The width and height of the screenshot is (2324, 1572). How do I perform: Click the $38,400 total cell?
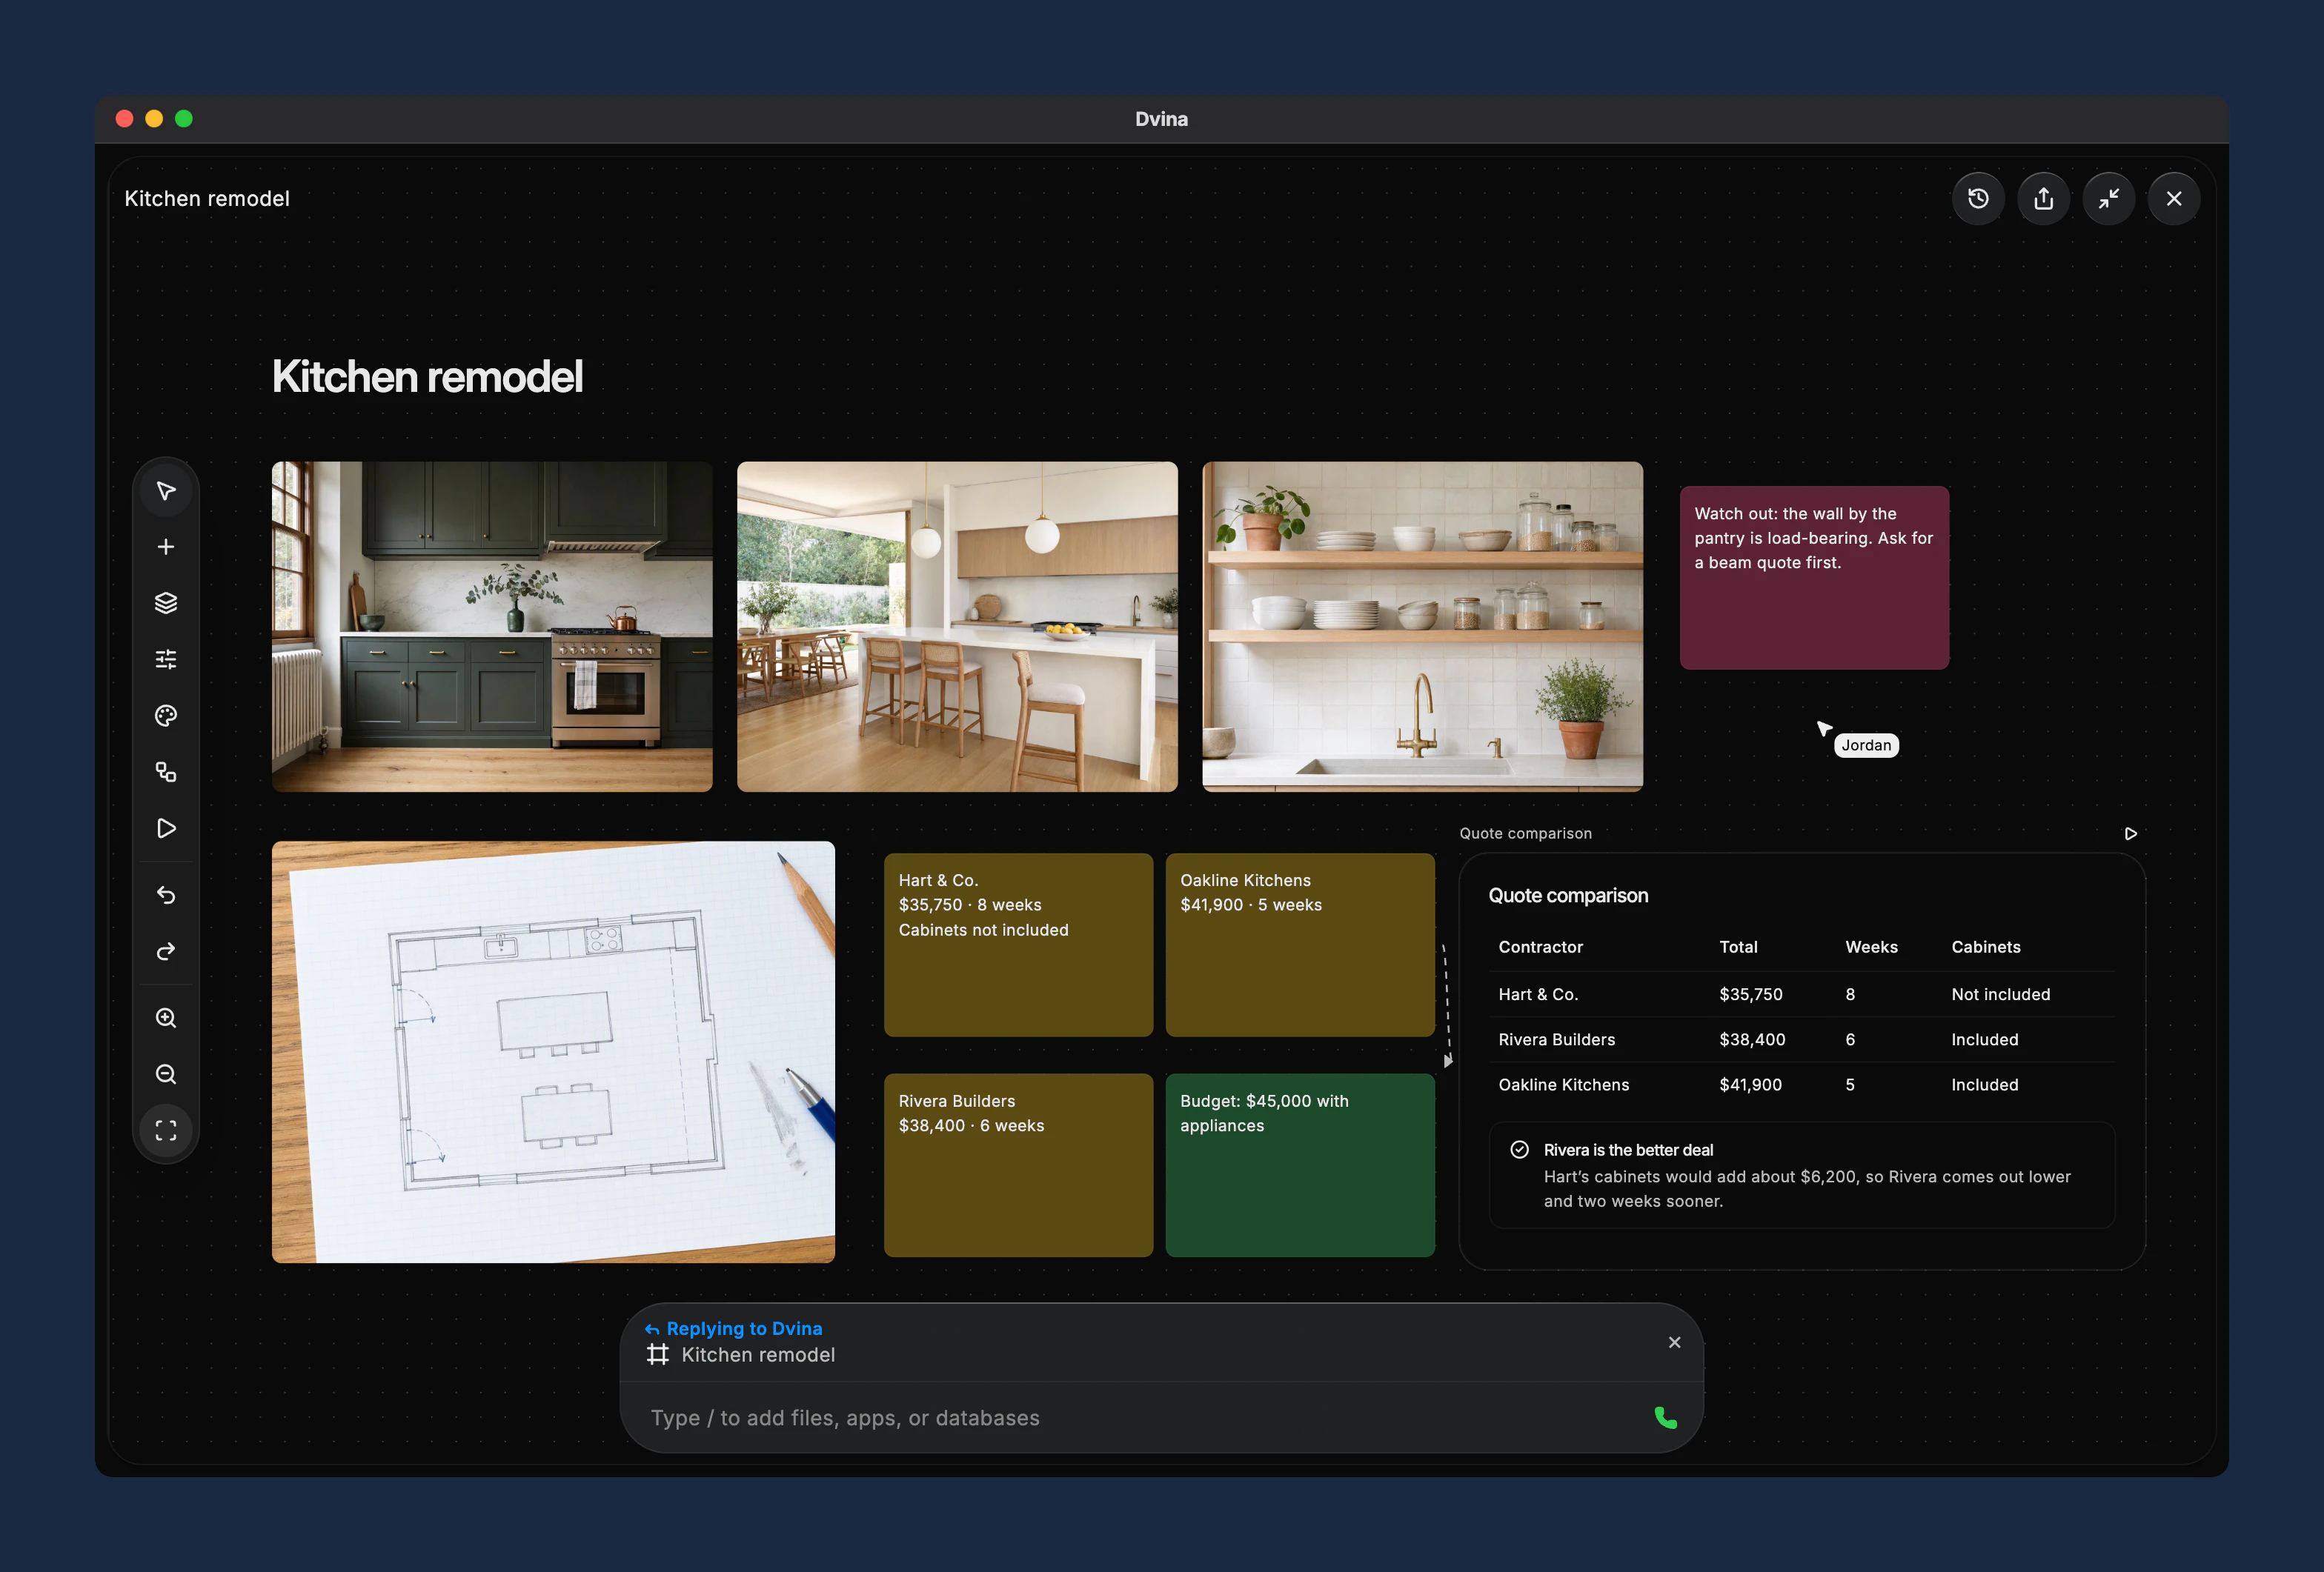point(1752,1039)
